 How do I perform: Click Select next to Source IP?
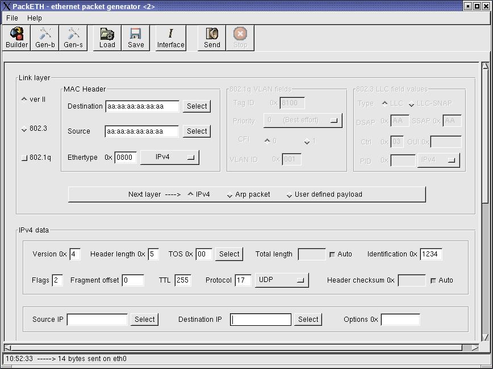click(144, 320)
